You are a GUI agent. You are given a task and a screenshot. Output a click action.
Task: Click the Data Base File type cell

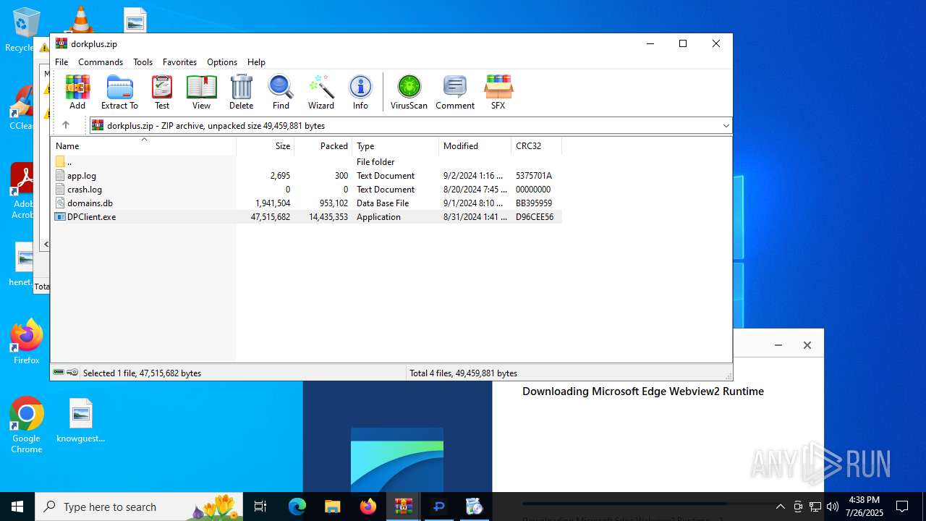click(383, 203)
